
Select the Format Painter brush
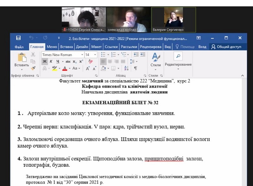point(33,68)
